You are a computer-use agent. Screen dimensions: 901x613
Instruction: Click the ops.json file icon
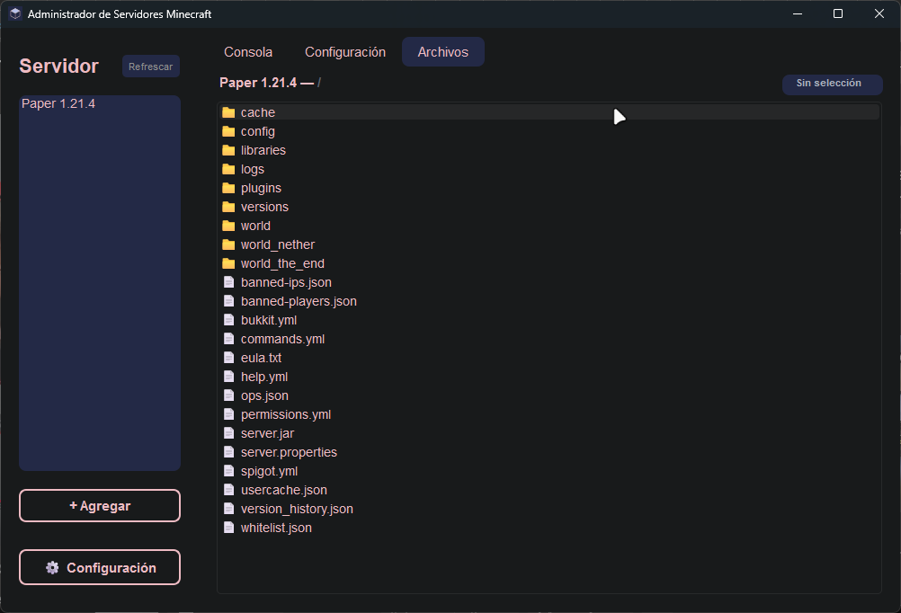228,395
